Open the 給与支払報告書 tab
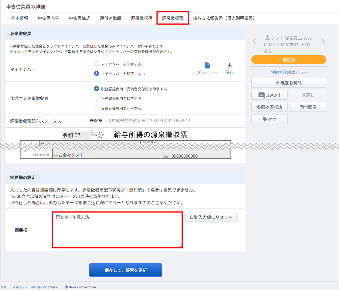The height and width of the screenshot is (290, 339). tap(224, 18)
